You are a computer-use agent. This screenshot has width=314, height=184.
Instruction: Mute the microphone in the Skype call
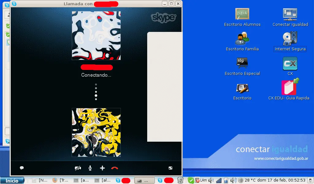click(x=90, y=168)
